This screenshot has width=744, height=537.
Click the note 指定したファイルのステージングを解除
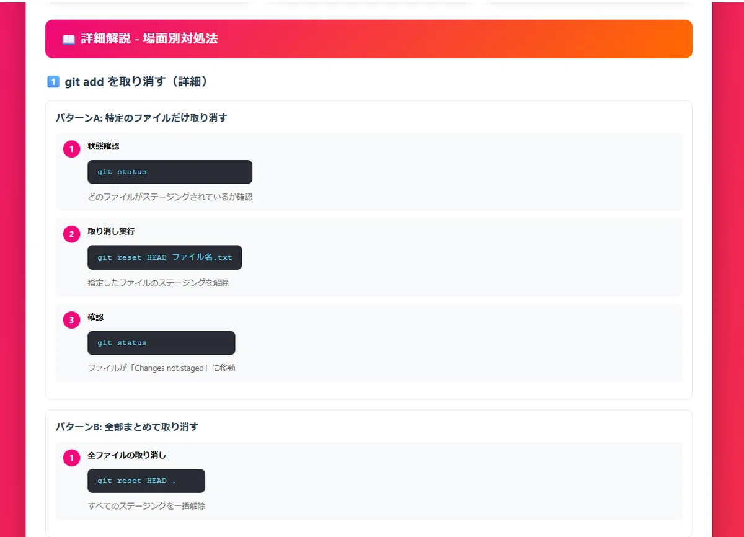(x=159, y=283)
